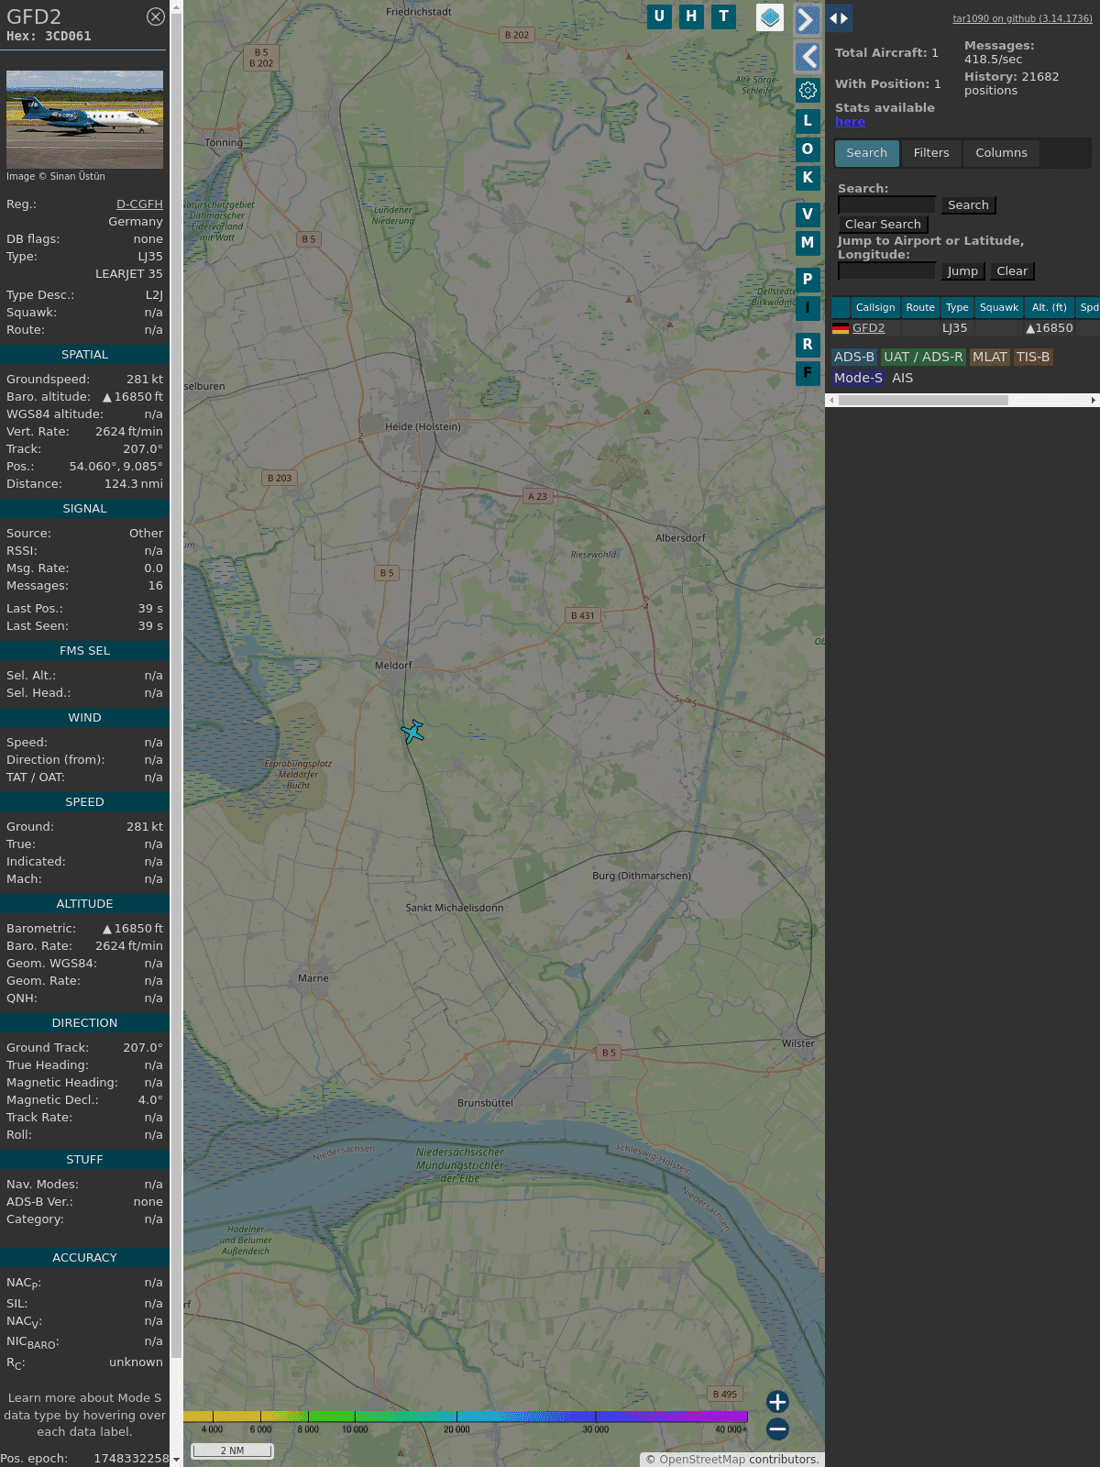Click the SIGNAL section header

[x=84, y=509]
